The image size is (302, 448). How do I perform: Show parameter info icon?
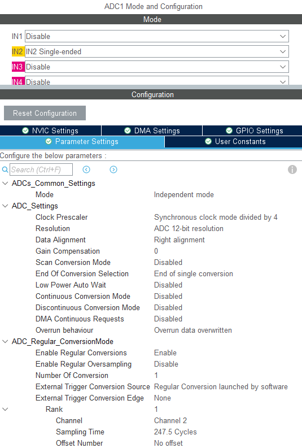coord(292,169)
